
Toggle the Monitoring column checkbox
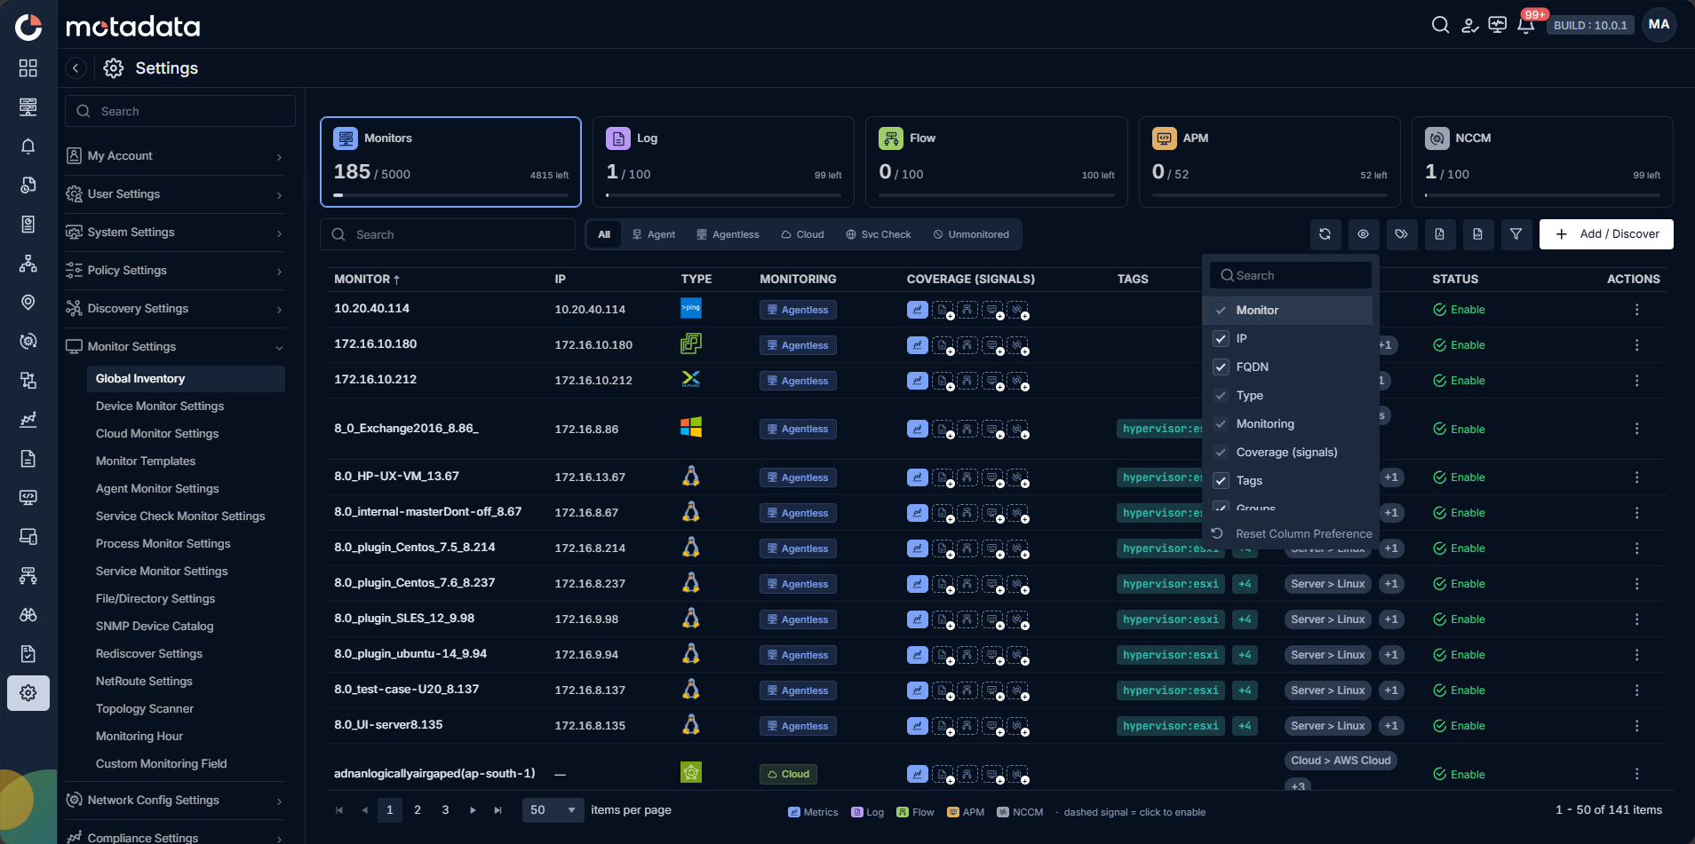[1221, 424]
